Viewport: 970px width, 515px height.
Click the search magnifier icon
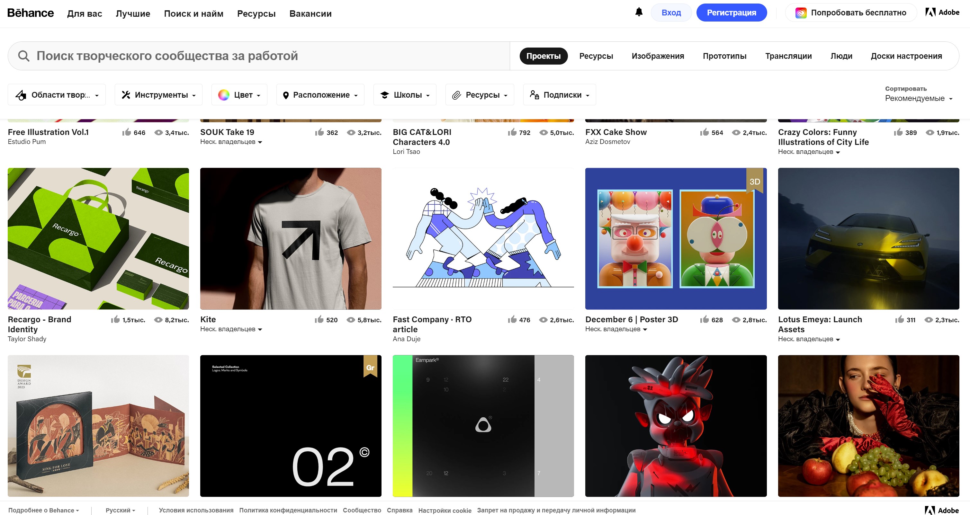pyautogui.click(x=24, y=56)
